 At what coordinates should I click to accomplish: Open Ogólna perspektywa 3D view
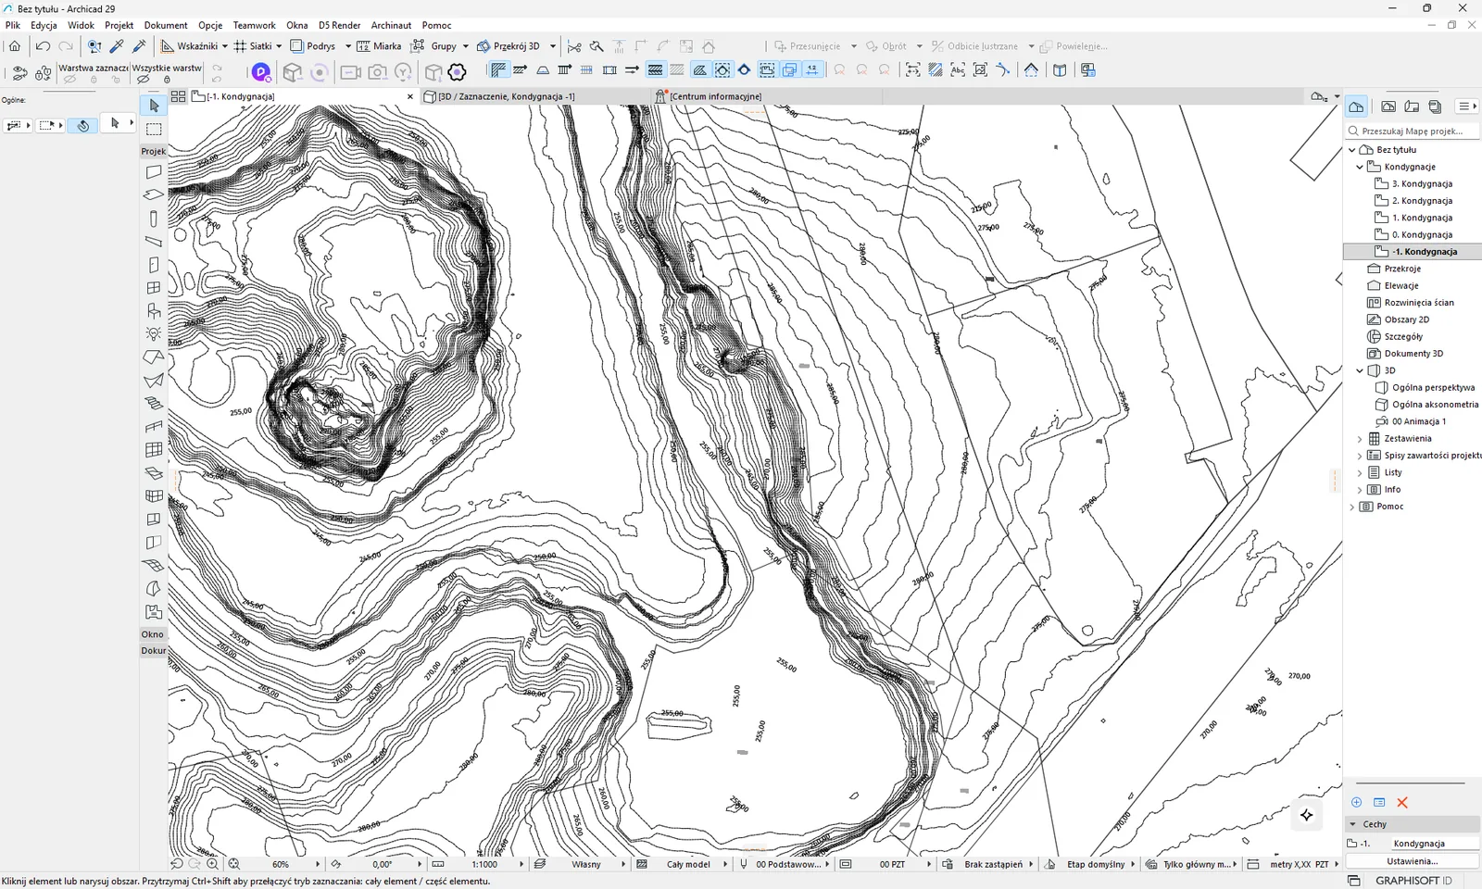[x=1433, y=388]
